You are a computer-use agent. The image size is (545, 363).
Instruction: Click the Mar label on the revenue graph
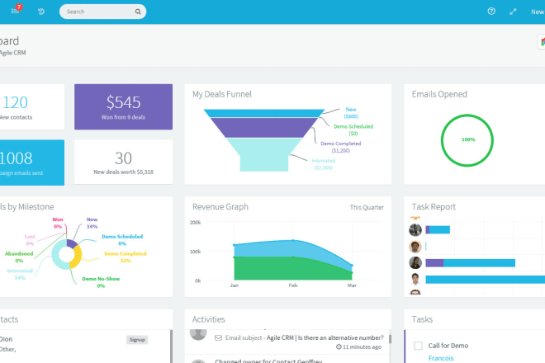click(352, 285)
